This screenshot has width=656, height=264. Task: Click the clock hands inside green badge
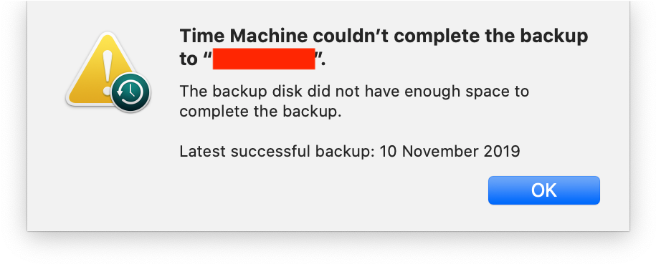click(x=131, y=92)
